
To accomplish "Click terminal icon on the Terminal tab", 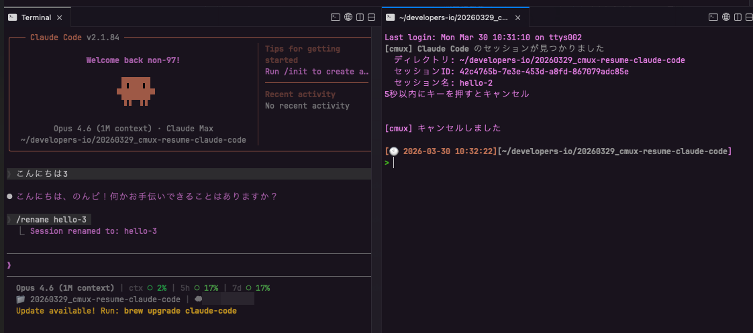I will coord(13,17).
